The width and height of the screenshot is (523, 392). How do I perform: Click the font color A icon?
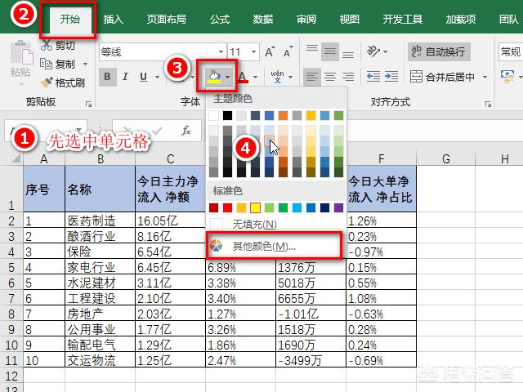[x=243, y=77]
